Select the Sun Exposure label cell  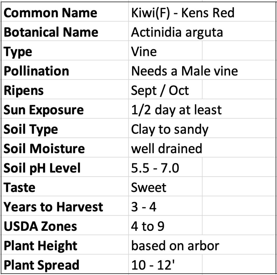point(44,110)
